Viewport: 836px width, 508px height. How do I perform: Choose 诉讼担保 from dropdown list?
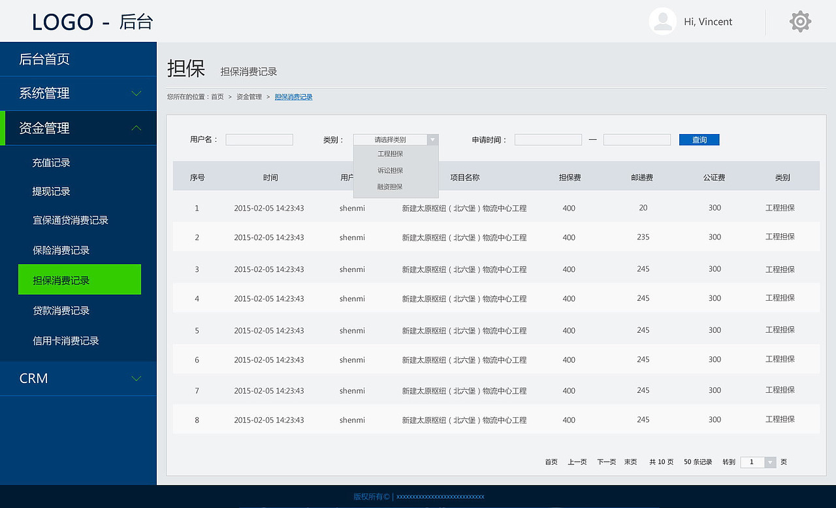pos(391,171)
